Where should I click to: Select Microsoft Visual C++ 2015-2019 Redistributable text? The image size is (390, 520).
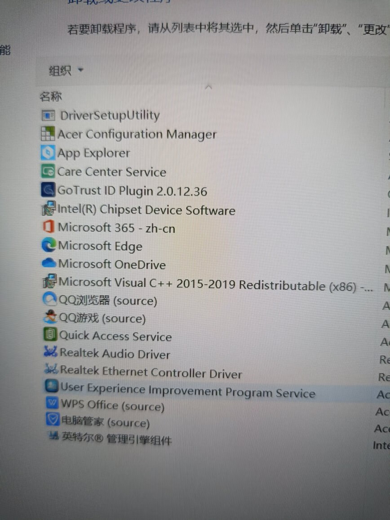coord(216,285)
